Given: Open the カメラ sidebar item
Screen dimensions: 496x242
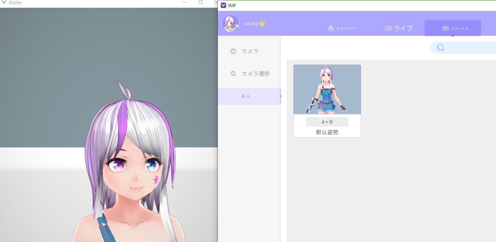Looking at the screenshot, I should 249,51.
